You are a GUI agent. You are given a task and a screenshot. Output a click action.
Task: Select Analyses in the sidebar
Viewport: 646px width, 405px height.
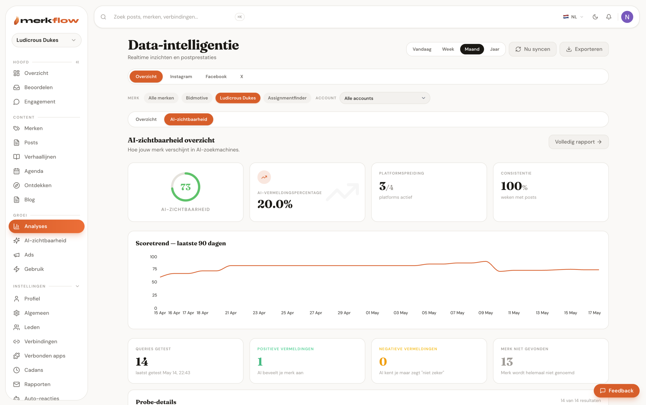[46, 226]
